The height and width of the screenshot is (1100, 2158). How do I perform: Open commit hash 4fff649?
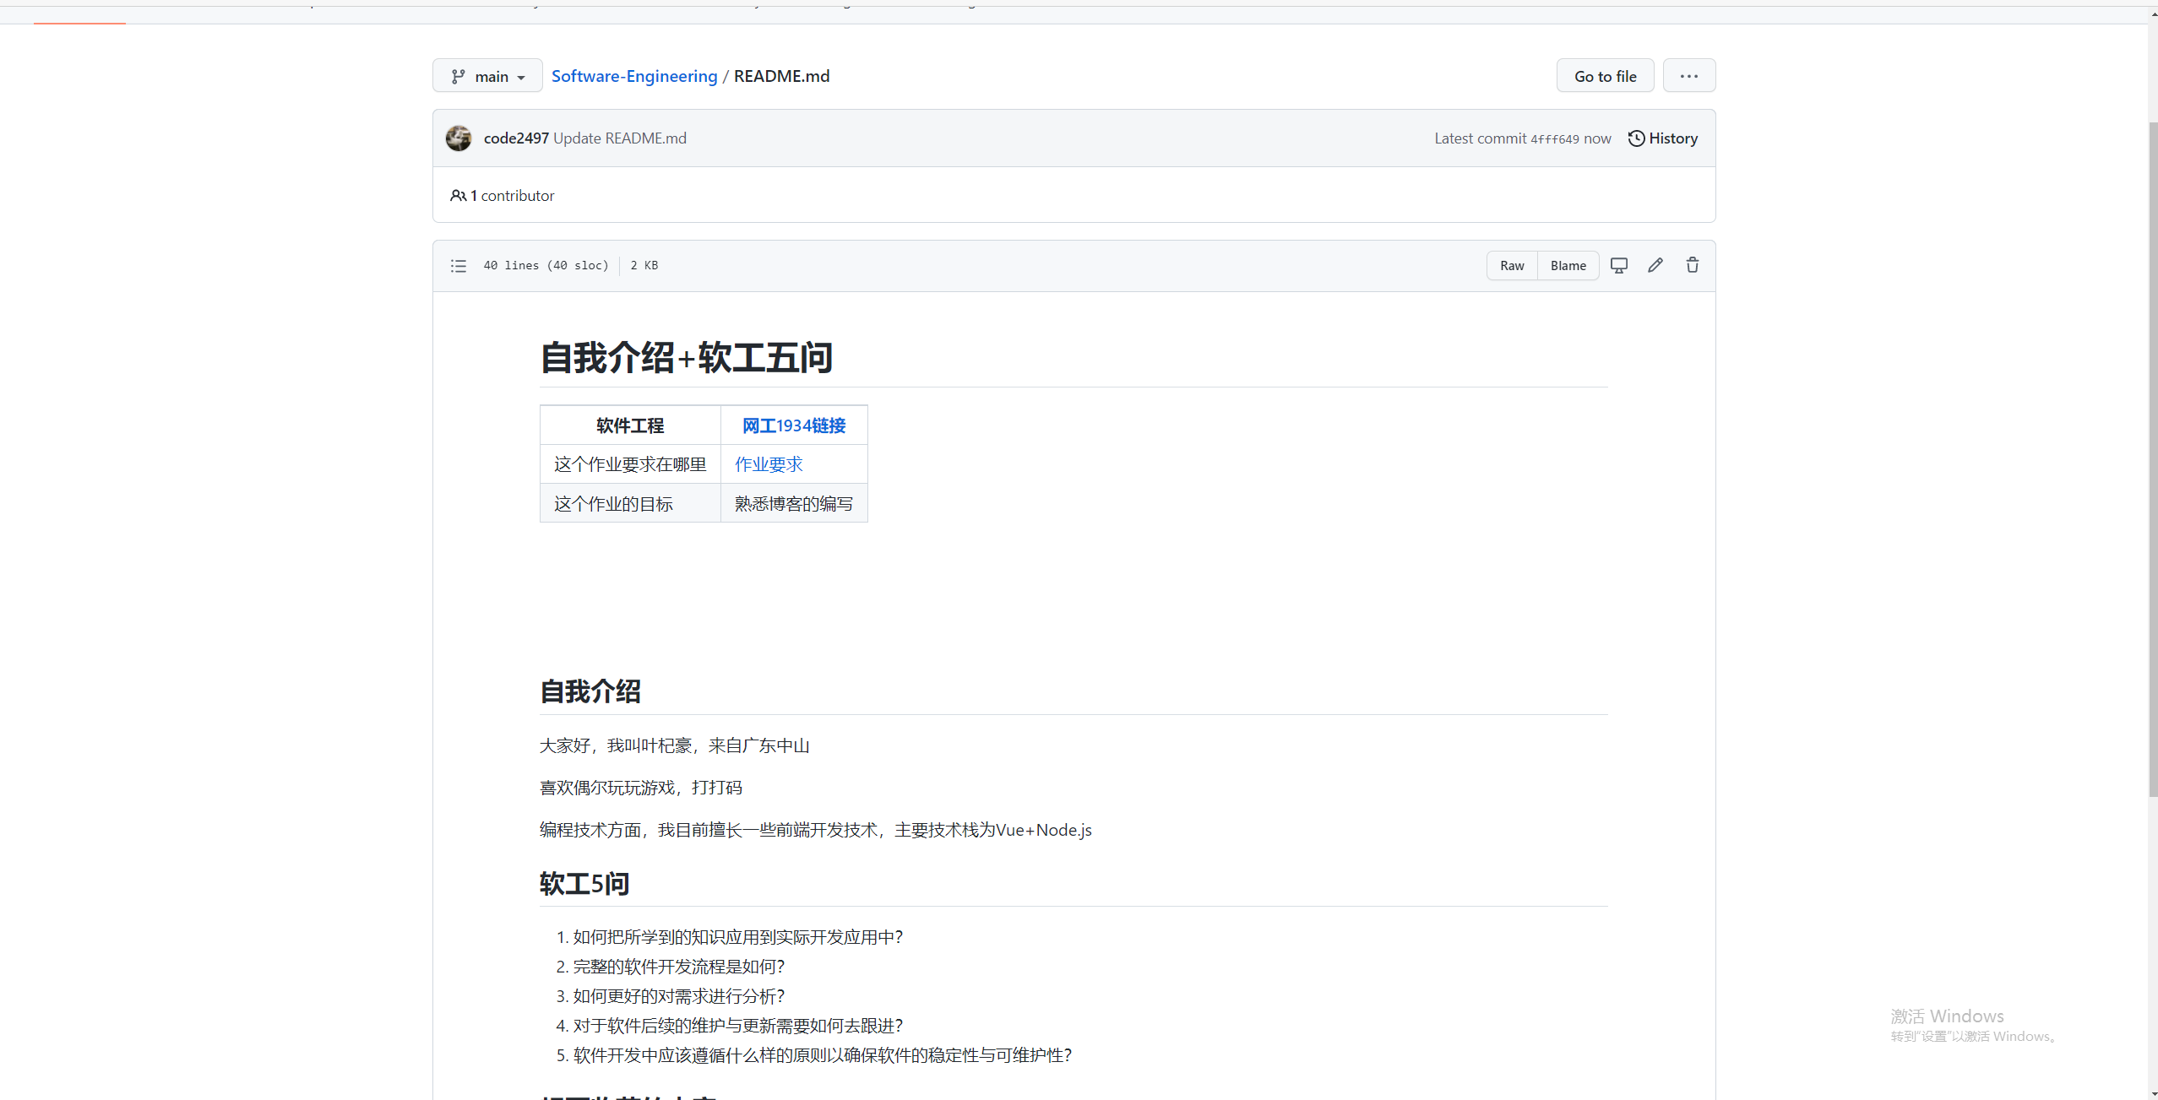[x=1555, y=139]
